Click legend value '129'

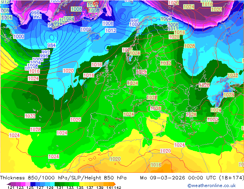50,187
